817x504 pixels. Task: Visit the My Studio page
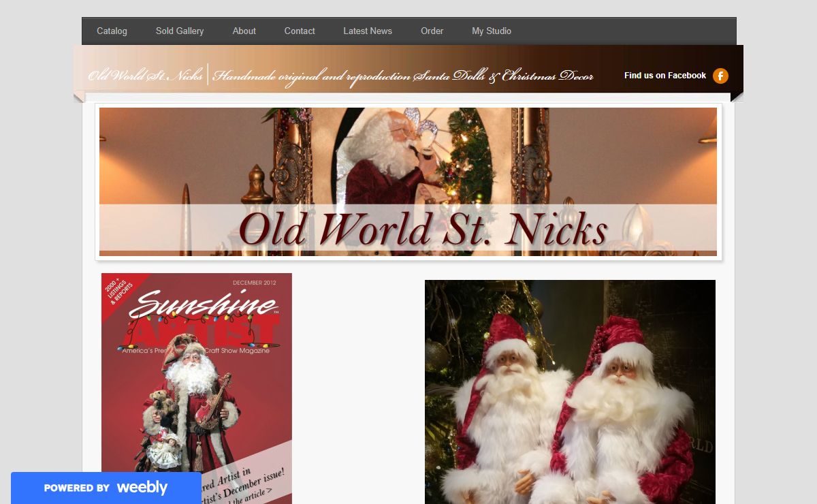(492, 31)
